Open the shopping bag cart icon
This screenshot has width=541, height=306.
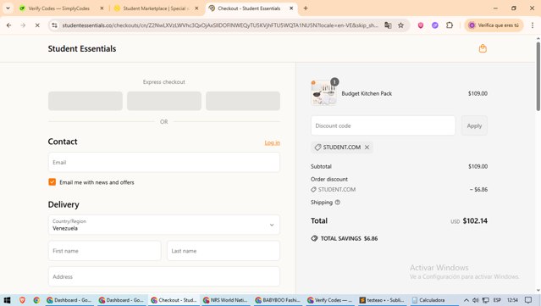click(483, 48)
